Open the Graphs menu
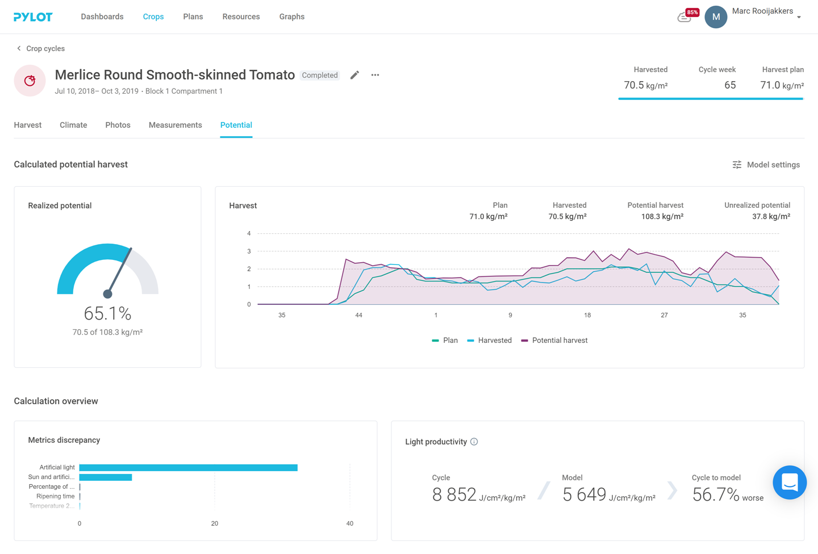 coord(292,17)
